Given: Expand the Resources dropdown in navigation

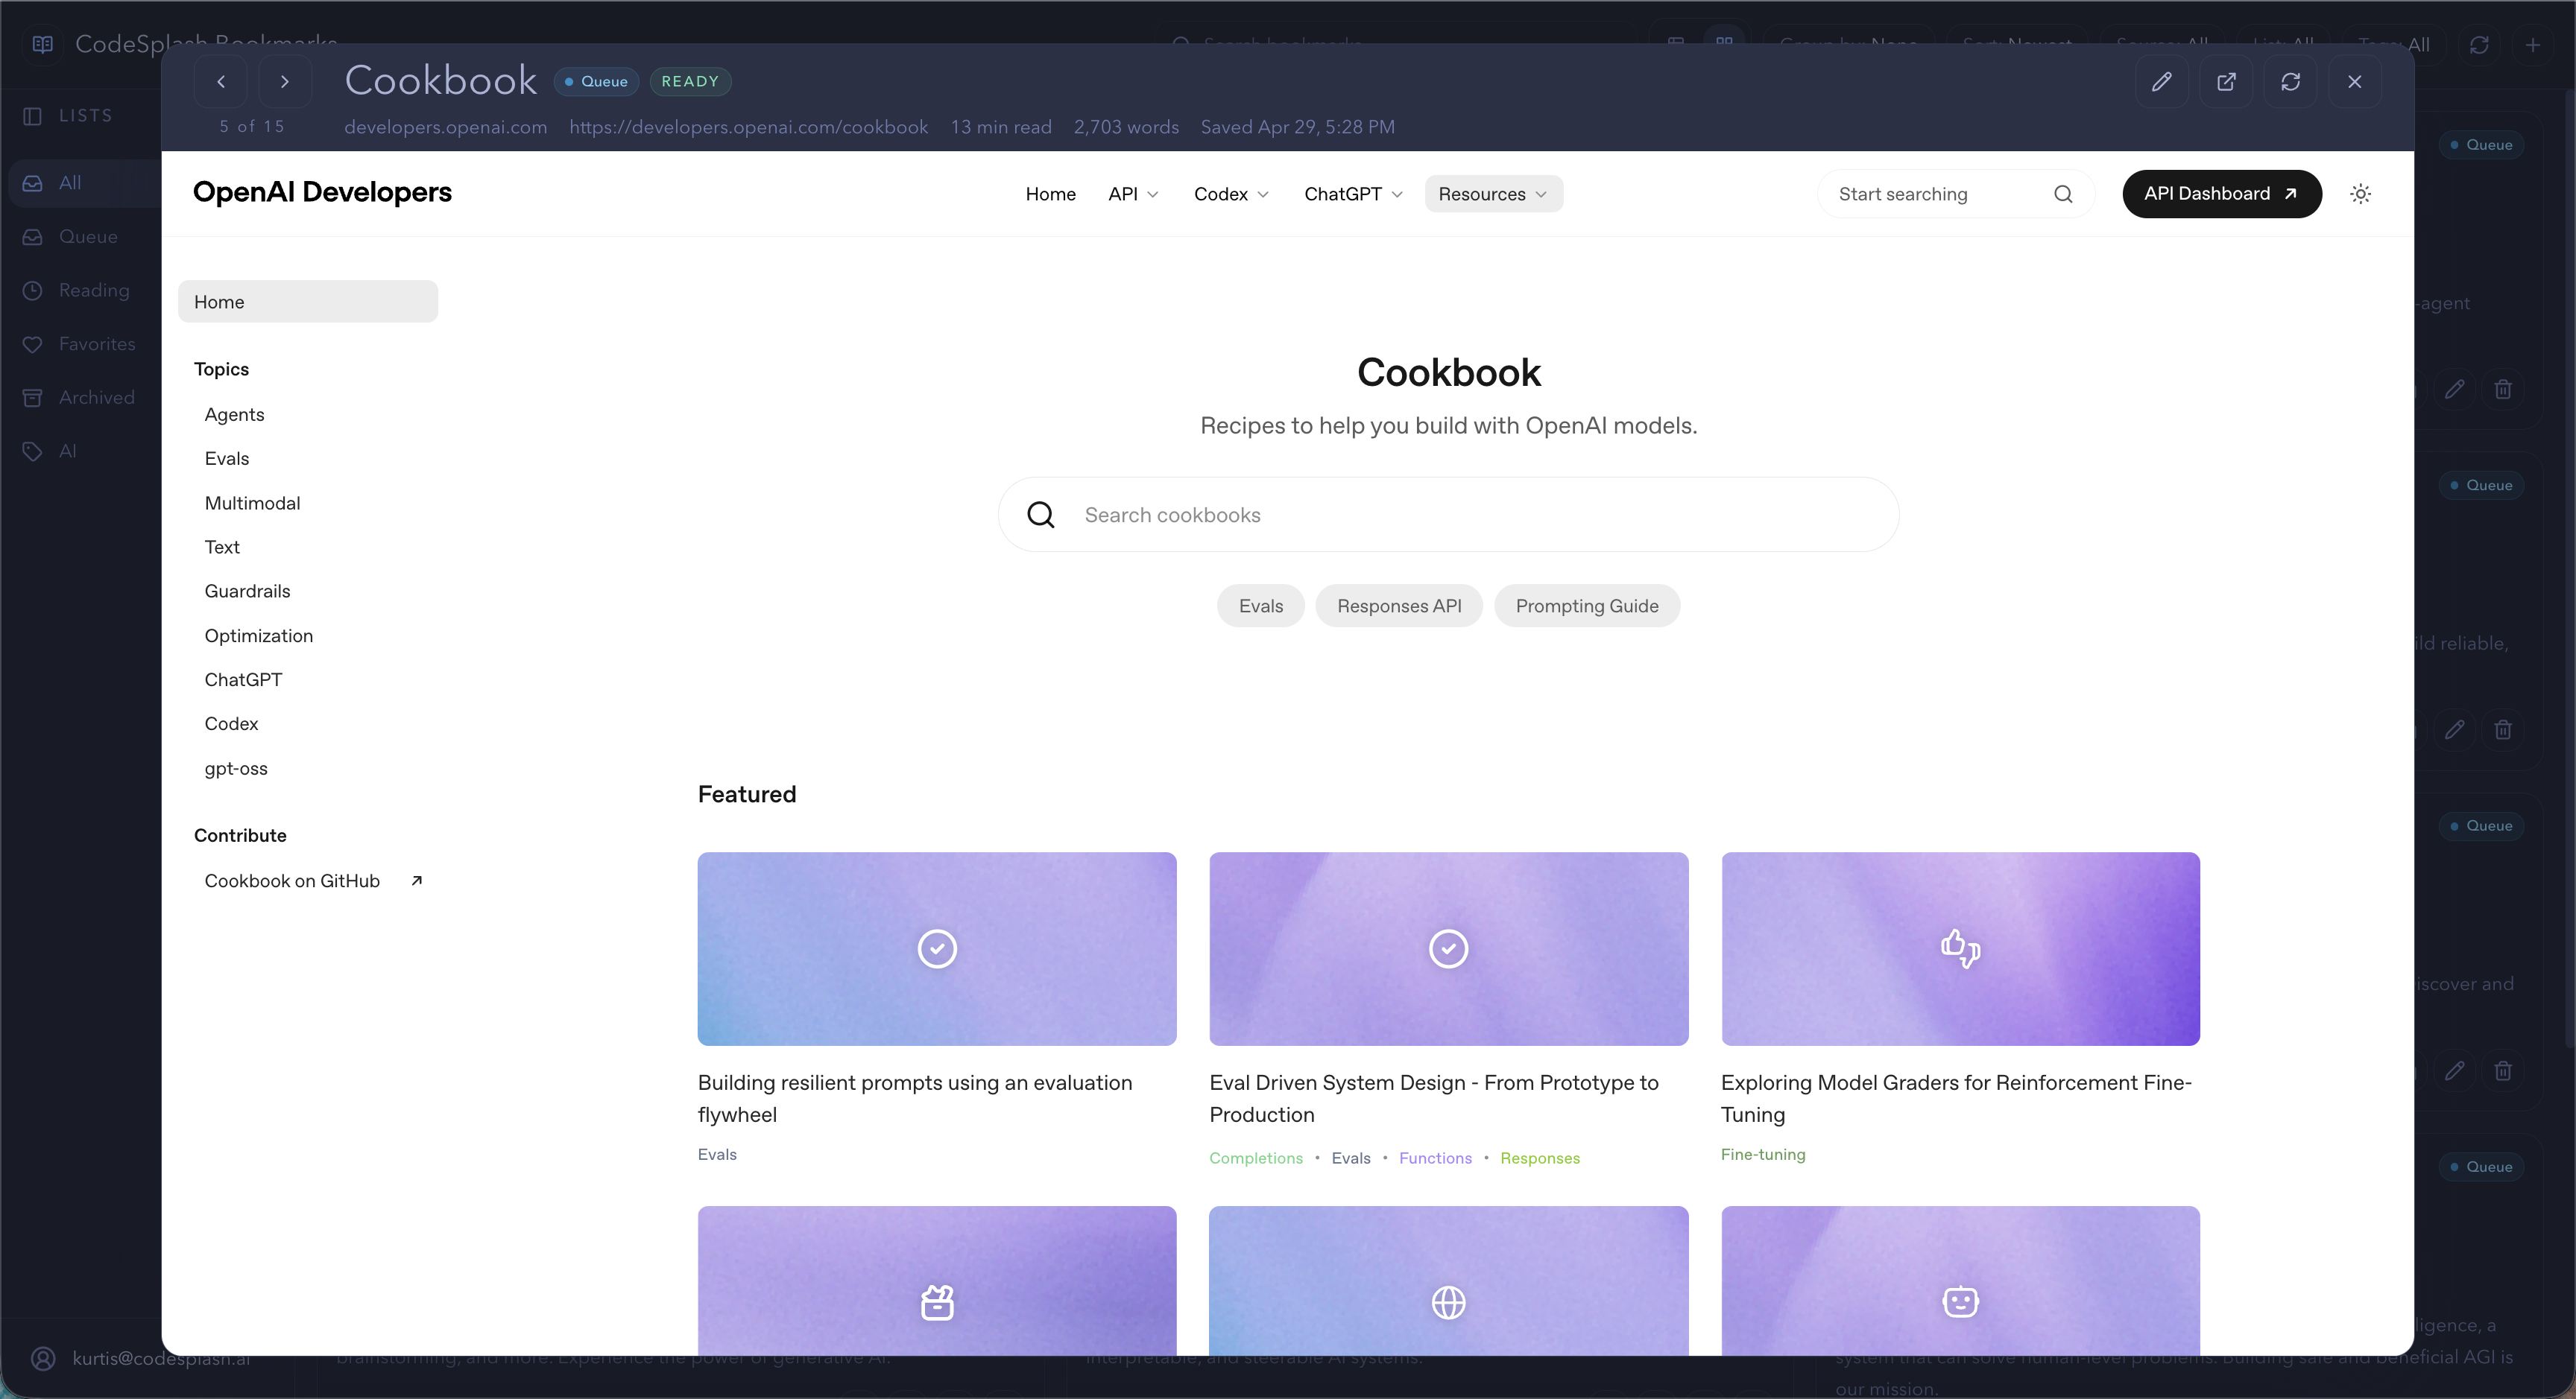Looking at the screenshot, I should (1493, 194).
